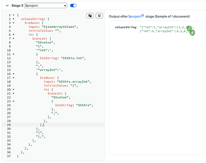Fold the $concat array on line 7
This screenshot has height=163, width=206.
(13, 39)
